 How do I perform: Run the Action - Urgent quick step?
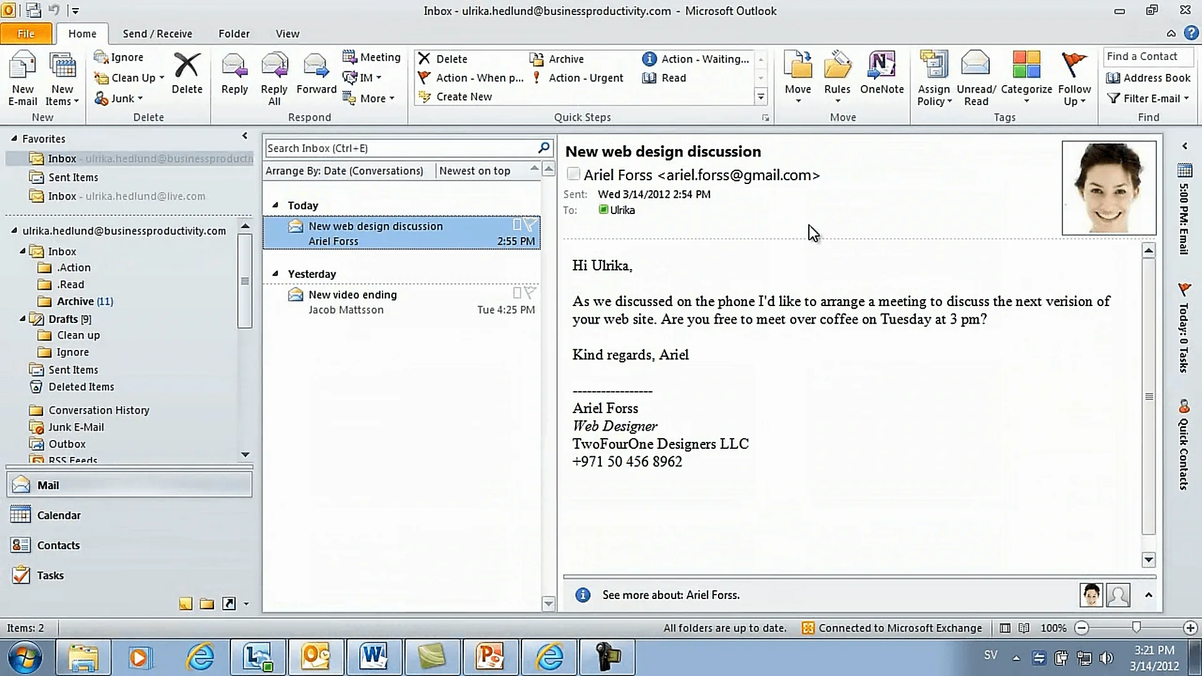[577, 78]
